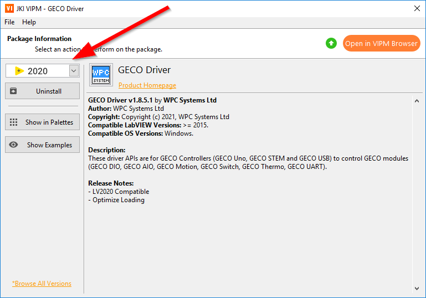Image resolution: width=426 pixels, height=298 pixels.
Task: Uninstall the GECO Driver package
Action: (x=43, y=91)
